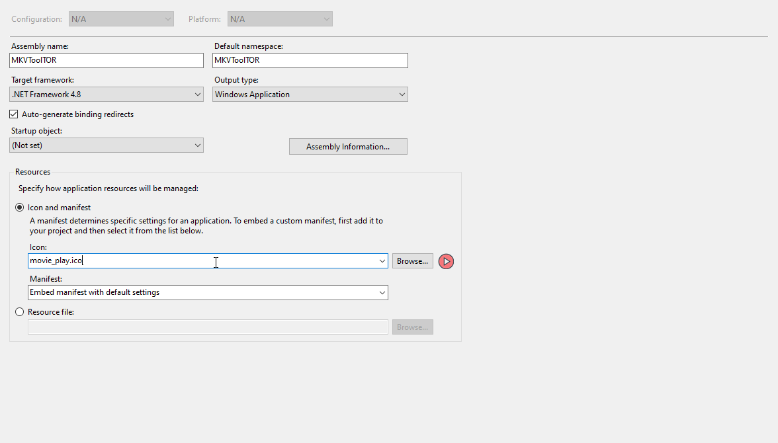
Task: Click the Resource file path field
Action: coord(208,327)
